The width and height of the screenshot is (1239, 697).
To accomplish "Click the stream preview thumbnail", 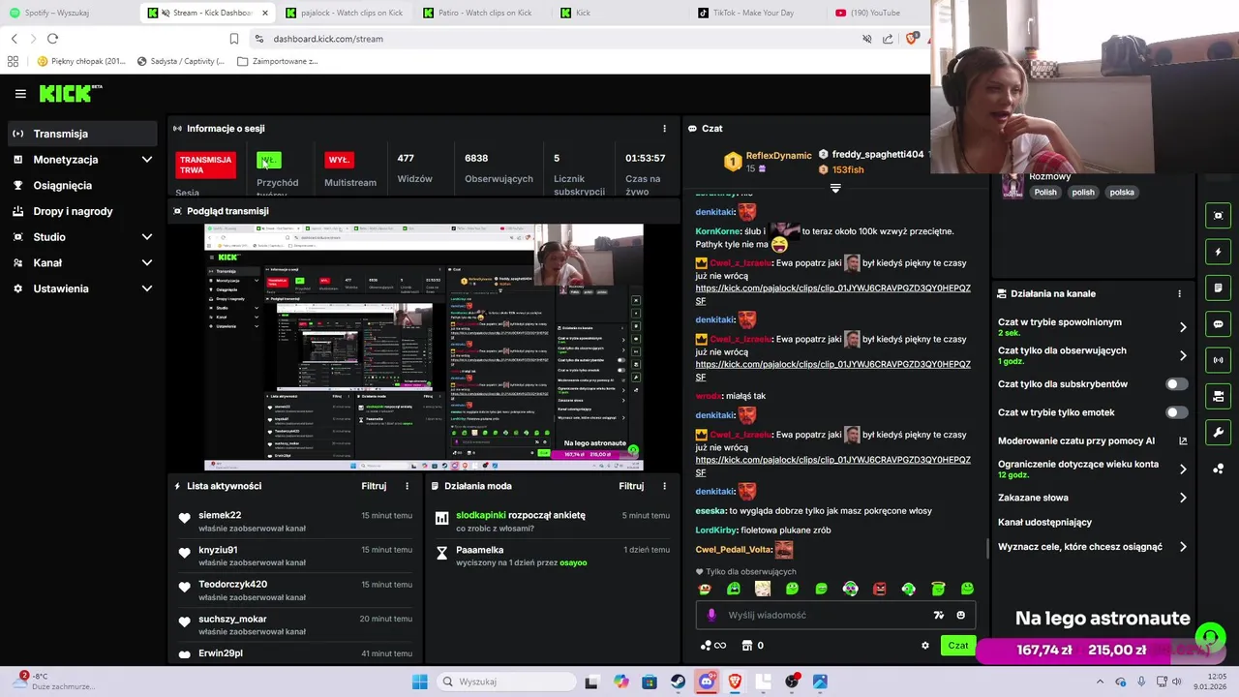I will 424,347.
